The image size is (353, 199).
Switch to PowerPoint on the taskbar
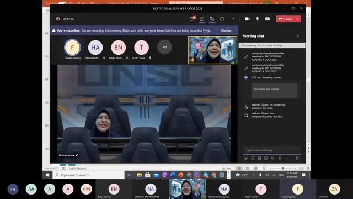click(181, 175)
